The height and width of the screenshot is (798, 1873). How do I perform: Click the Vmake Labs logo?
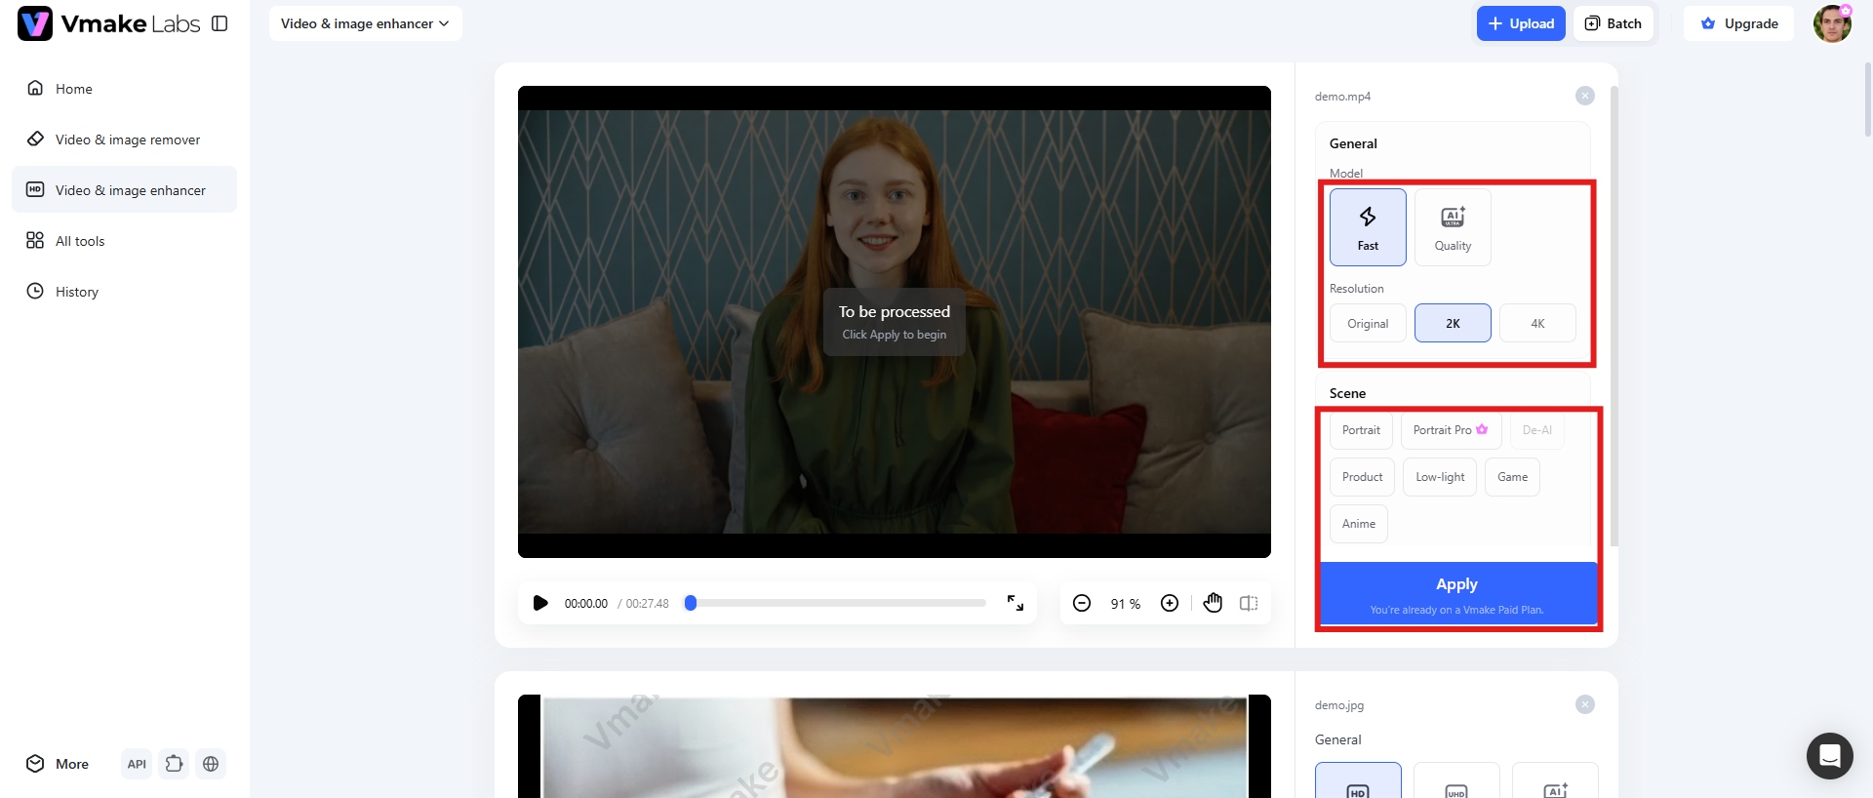tap(108, 23)
